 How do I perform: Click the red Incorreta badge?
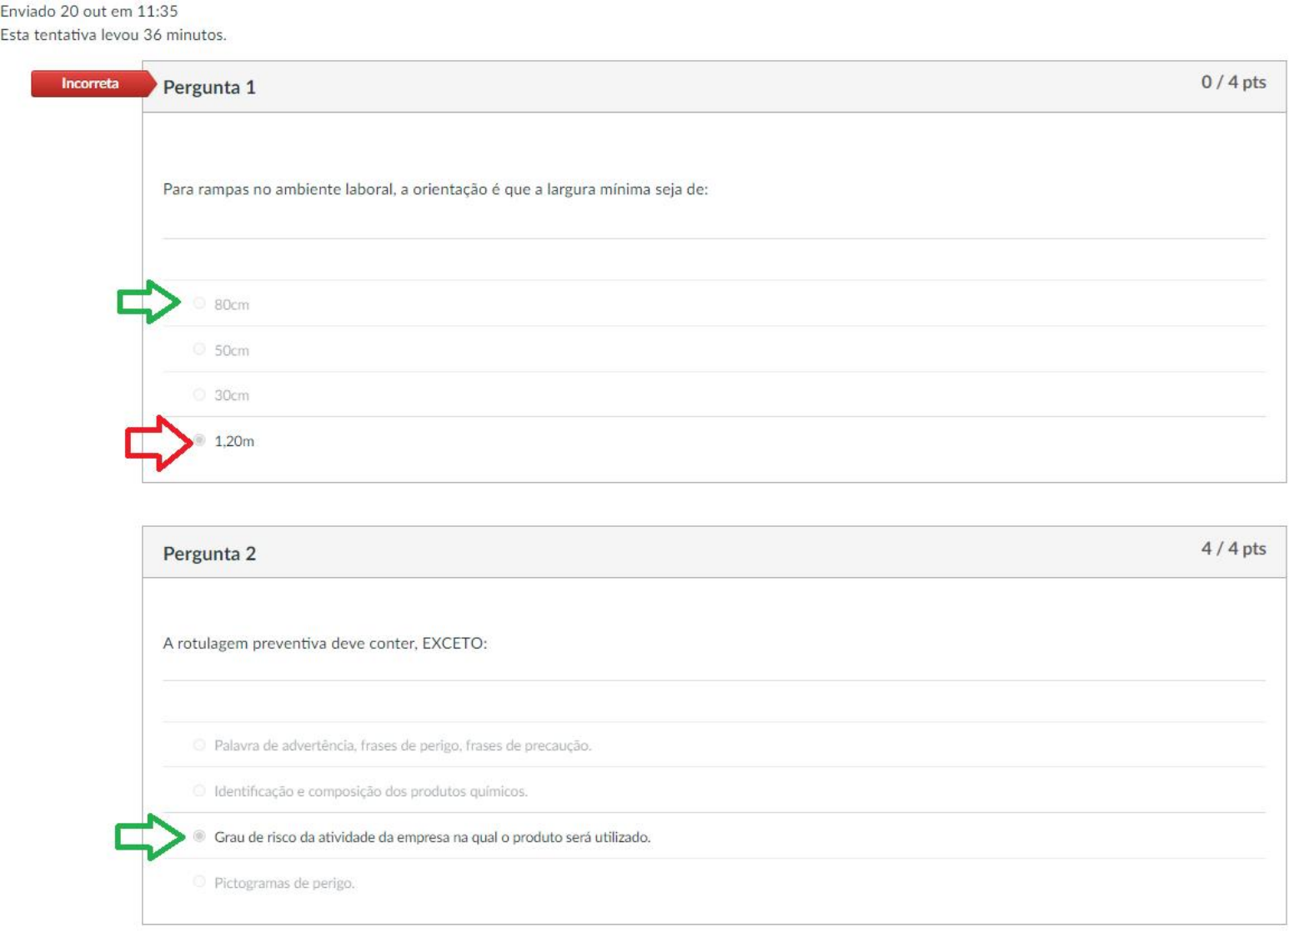click(x=91, y=83)
